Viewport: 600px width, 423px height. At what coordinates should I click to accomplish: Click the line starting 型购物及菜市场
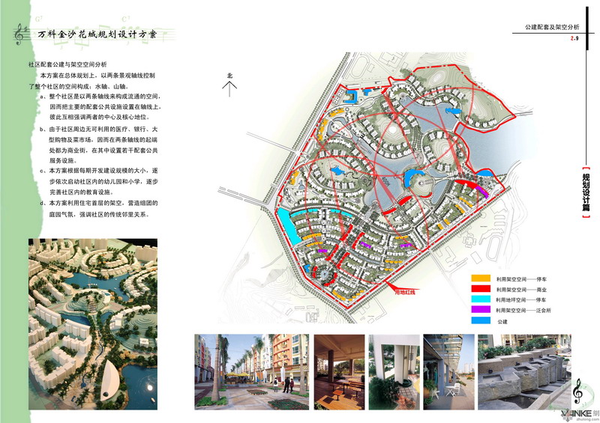(x=103, y=140)
